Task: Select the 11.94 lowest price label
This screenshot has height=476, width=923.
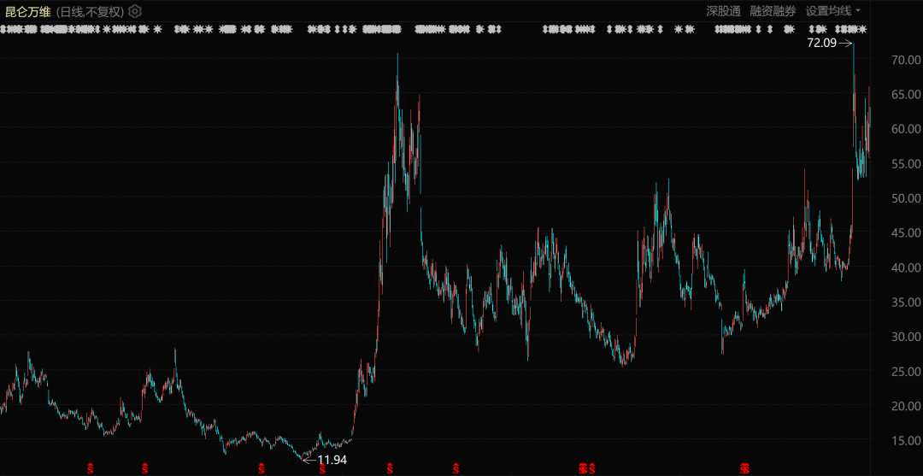Action: pyautogui.click(x=332, y=460)
